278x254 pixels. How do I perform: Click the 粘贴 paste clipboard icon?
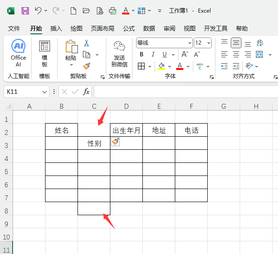click(x=72, y=46)
